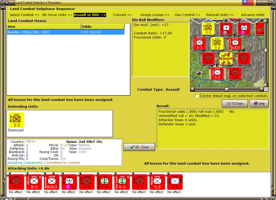Click the map's horizontal scrollbar thumb
Screen dimensions: 276x200
click(x=227, y=89)
